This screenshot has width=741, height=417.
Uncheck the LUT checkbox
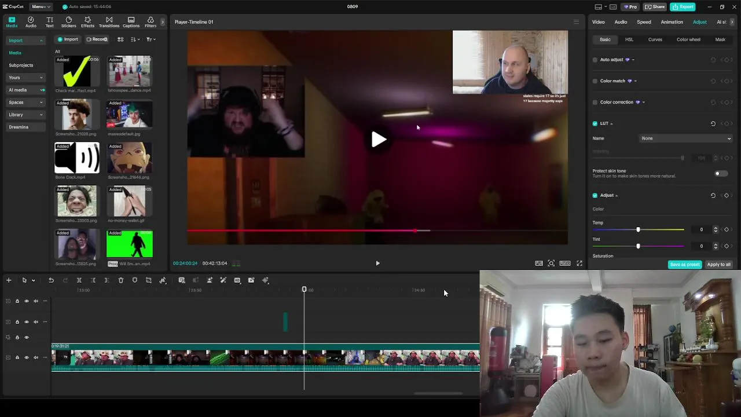click(595, 123)
